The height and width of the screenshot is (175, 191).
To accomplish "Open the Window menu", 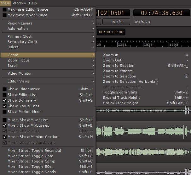I will point(19,3).
